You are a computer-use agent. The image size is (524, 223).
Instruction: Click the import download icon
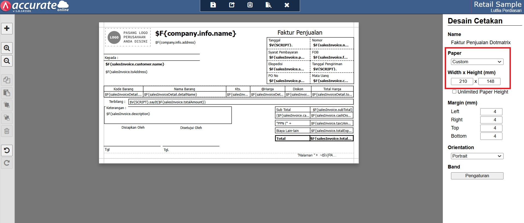click(x=250, y=5)
